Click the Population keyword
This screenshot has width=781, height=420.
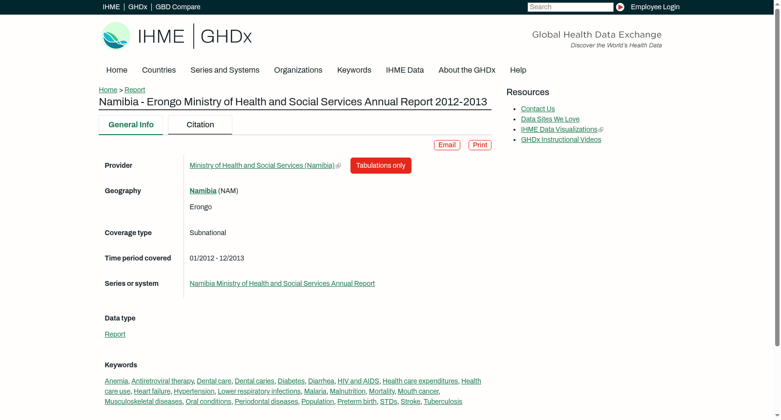tap(318, 402)
